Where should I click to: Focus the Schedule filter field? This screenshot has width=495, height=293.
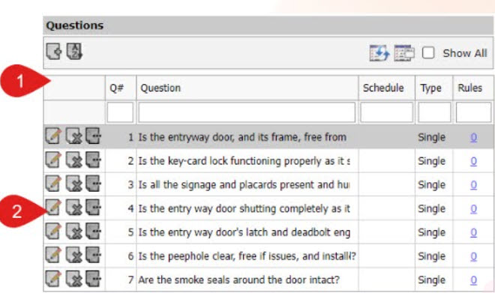pos(387,112)
